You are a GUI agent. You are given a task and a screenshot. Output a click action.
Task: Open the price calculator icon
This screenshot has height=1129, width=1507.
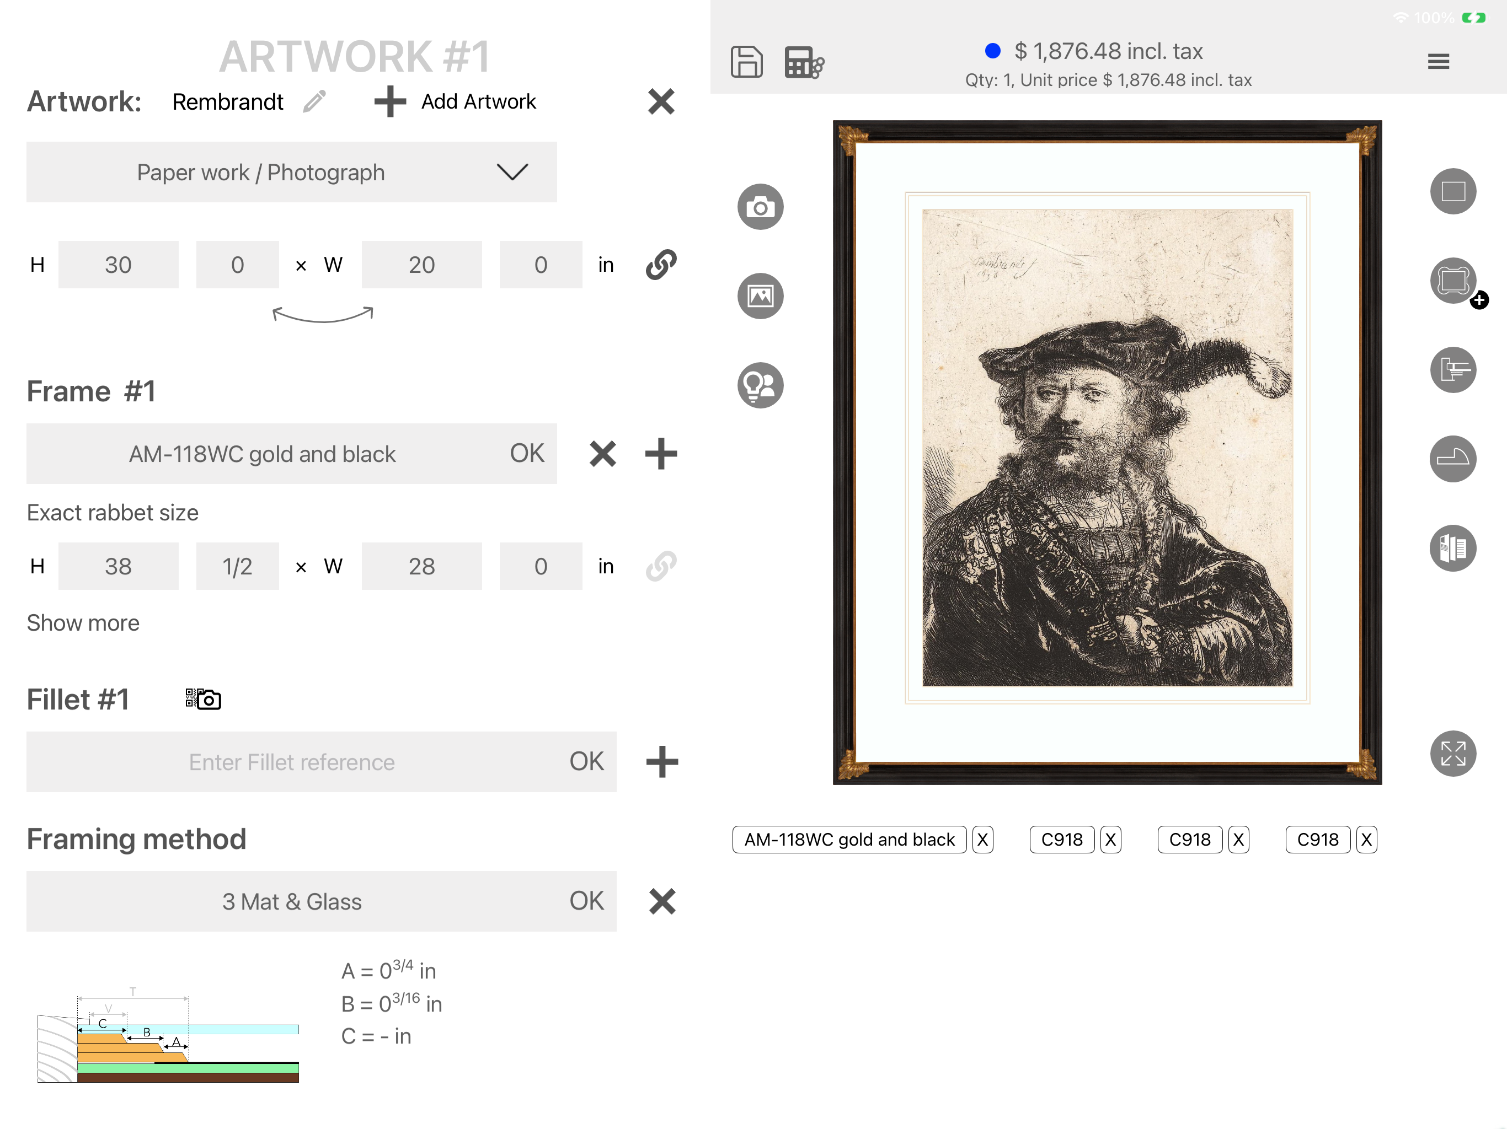tap(804, 62)
